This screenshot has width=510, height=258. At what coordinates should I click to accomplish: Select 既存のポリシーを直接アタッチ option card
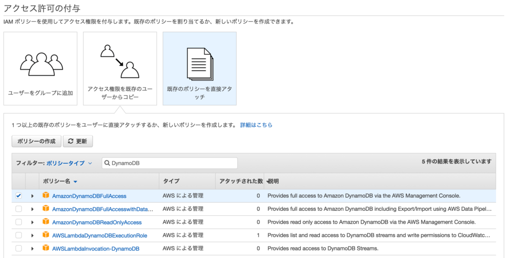point(200,69)
